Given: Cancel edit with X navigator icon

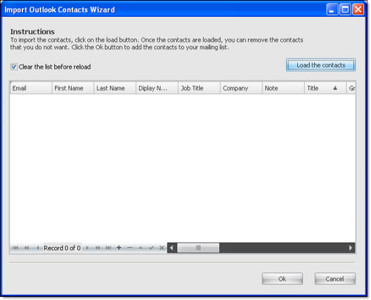Looking at the screenshot, I should [x=162, y=248].
